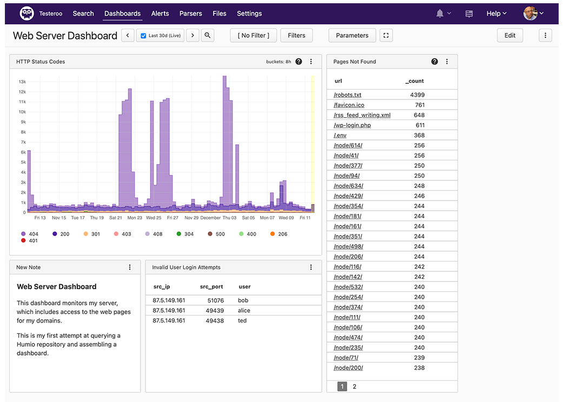
Task: Open the notifications bell icon
Action: click(x=440, y=14)
